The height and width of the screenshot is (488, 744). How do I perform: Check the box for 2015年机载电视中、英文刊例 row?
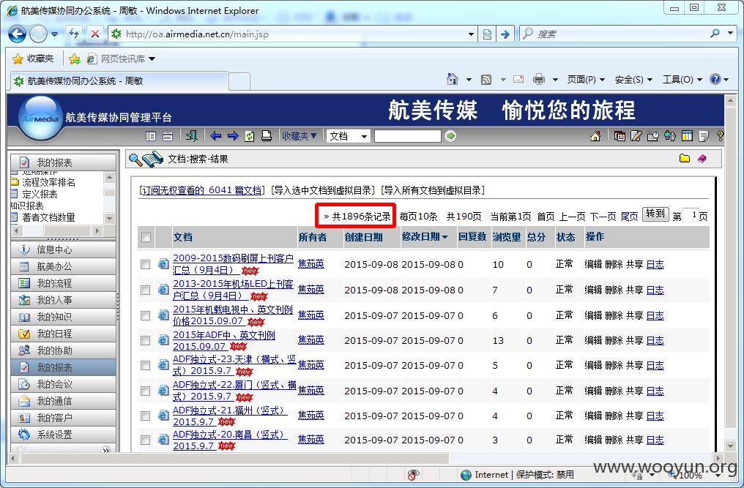(x=145, y=316)
